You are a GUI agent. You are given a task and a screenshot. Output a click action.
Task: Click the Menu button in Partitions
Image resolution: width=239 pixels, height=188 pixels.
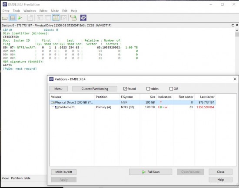[58, 89]
